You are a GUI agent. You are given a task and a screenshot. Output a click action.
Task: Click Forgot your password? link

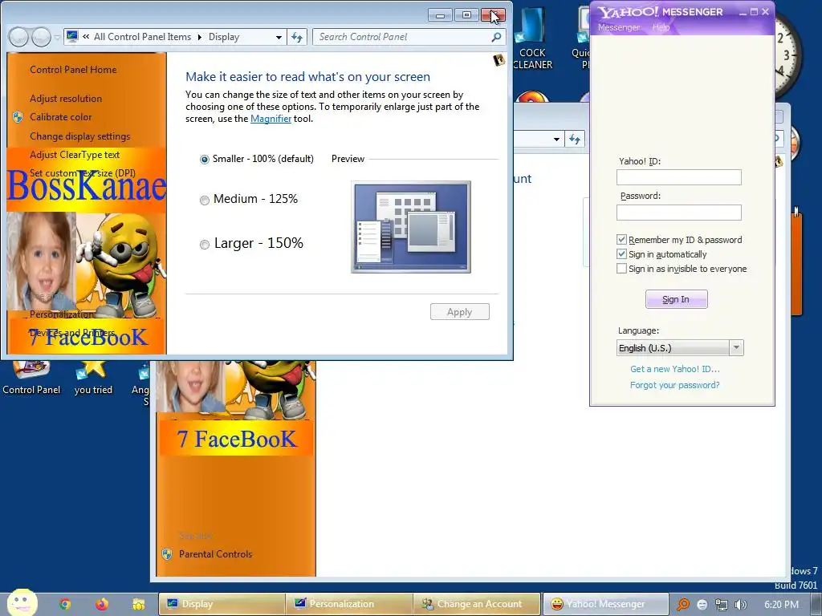point(674,385)
